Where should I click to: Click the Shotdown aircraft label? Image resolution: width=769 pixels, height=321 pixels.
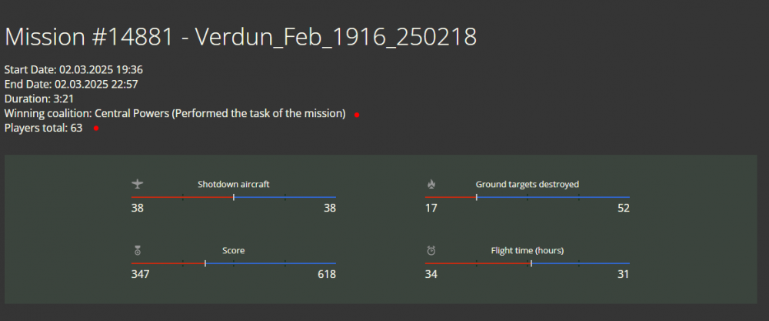coord(233,184)
